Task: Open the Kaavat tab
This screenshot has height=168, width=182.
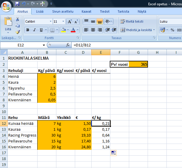Action: pyautogui.click(x=87, y=11)
